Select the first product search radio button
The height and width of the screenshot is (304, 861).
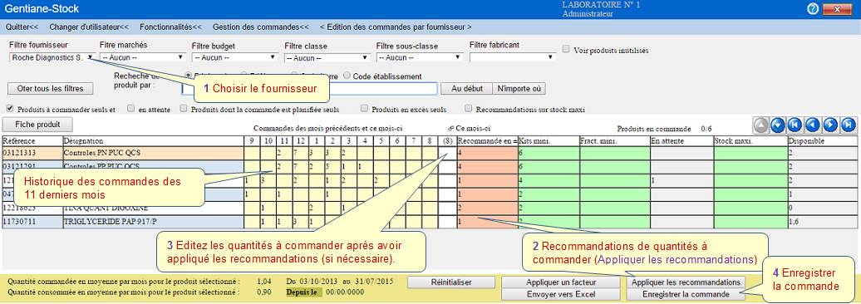coord(189,76)
